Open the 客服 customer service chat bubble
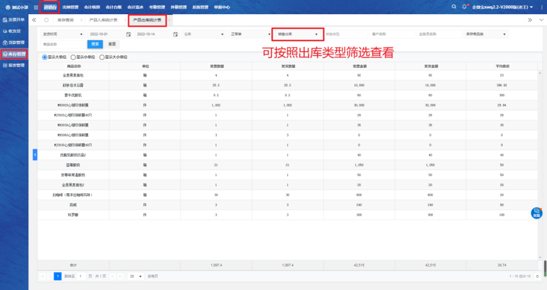 pyautogui.click(x=536, y=213)
